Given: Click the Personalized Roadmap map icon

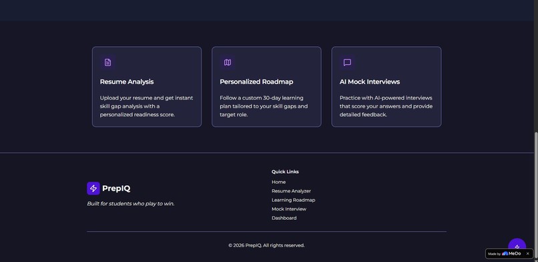Looking at the screenshot, I should (x=228, y=63).
